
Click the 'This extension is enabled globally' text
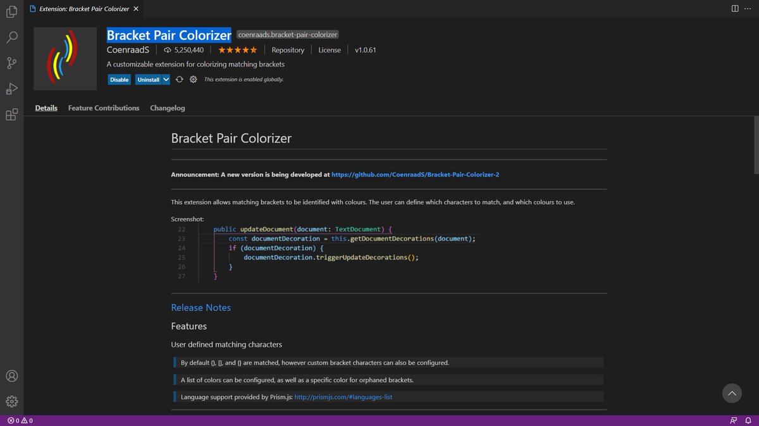(x=244, y=80)
